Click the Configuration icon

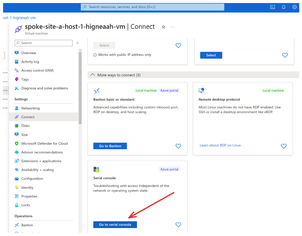(17, 179)
